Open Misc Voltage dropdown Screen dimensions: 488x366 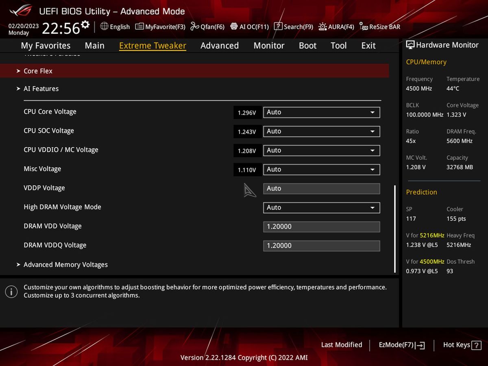tap(322, 170)
